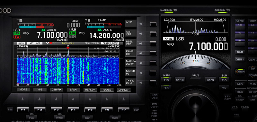Click the F1 function key
Viewport: 257px width, 122px height.
click(23, 109)
